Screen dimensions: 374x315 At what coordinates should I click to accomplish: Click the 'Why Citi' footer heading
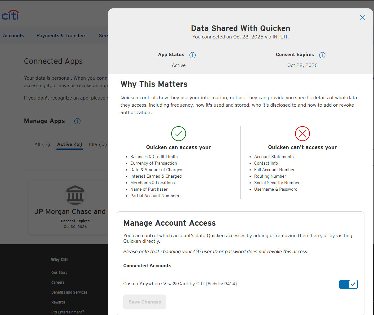59,260
